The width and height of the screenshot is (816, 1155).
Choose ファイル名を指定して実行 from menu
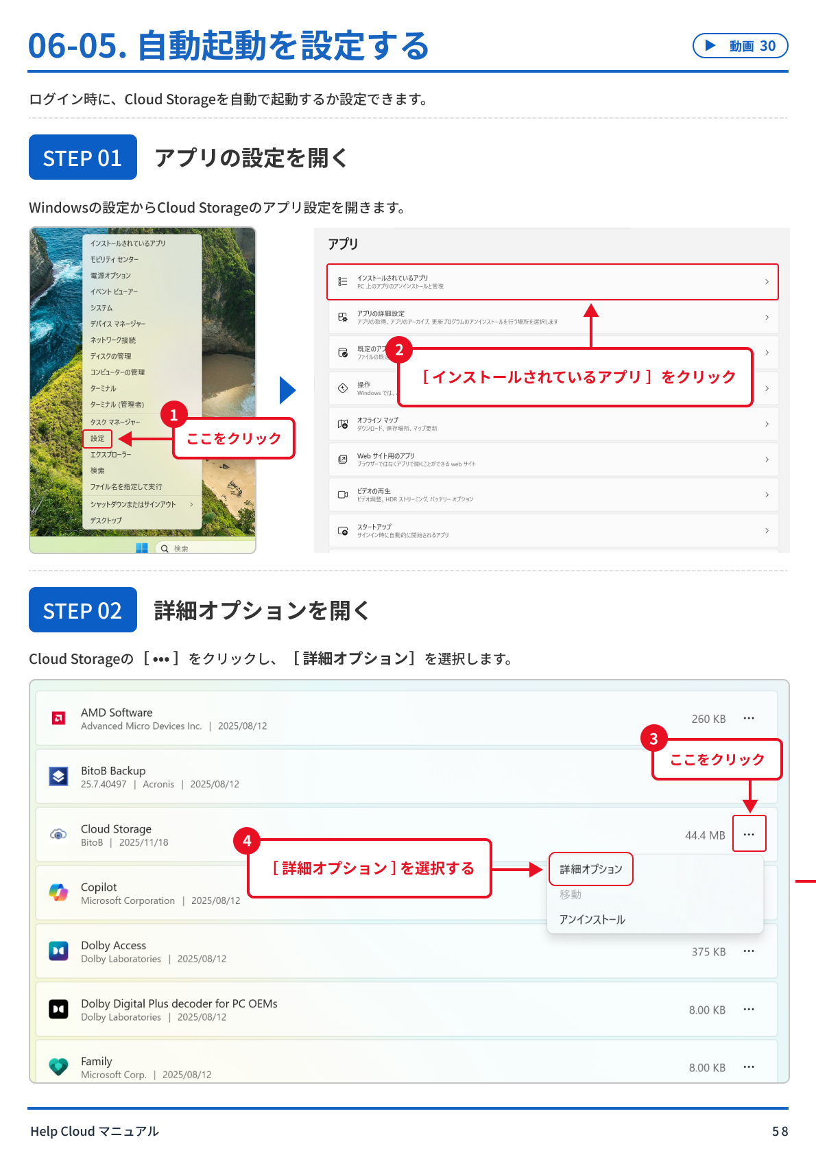126,487
